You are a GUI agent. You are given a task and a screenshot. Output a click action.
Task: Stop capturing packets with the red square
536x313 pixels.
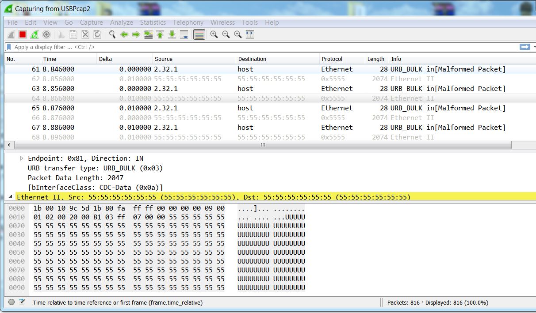point(23,34)
